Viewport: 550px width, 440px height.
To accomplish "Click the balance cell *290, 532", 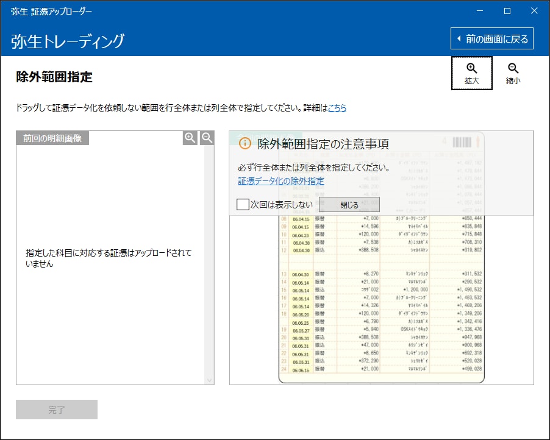I will [472, 282].
